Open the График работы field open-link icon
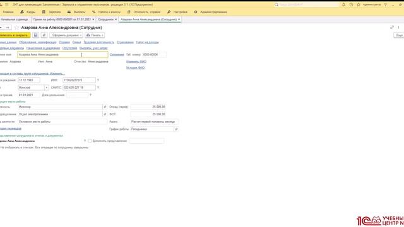This screenshot has width=404, height=227. 176,129
